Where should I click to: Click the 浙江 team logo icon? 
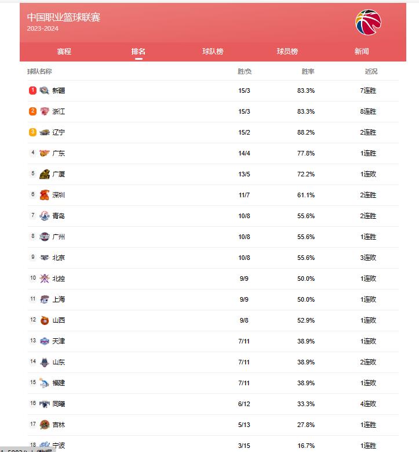[45, 111]
